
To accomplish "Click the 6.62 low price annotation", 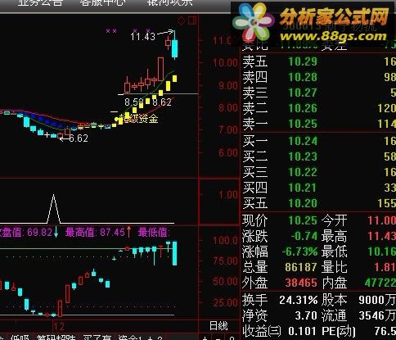I will (x=79, y=138).
